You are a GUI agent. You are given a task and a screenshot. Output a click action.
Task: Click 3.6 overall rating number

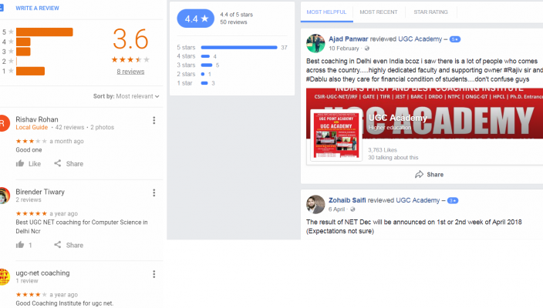[130, 38]
